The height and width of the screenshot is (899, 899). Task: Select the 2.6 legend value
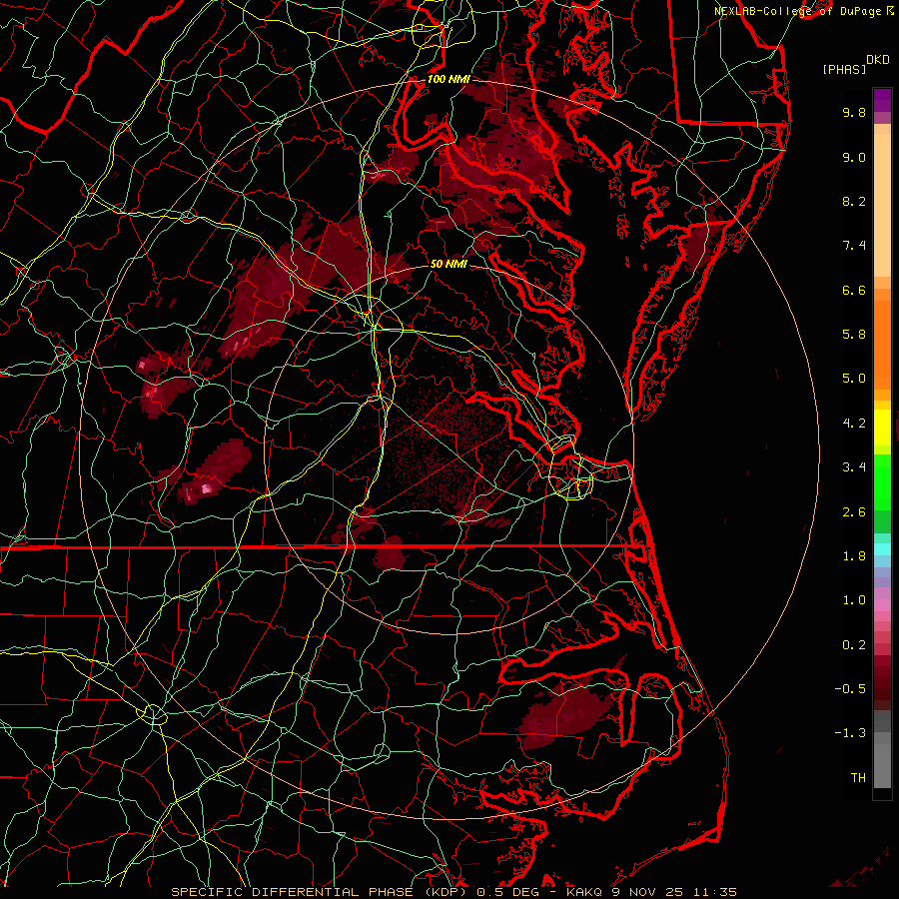click(854, 512)
